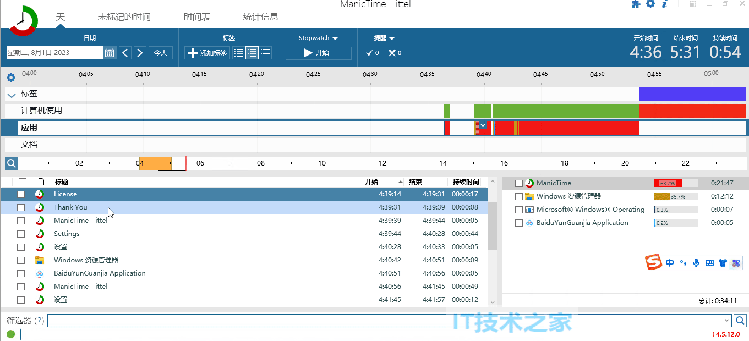Click the document icon column header
The width and height of the screenshot is (749, 341).
(x=41, y=182)
